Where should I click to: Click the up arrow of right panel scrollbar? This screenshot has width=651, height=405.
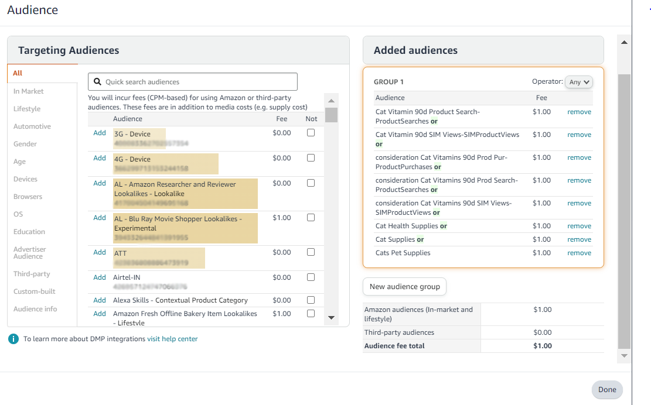[x=624, y=43]
